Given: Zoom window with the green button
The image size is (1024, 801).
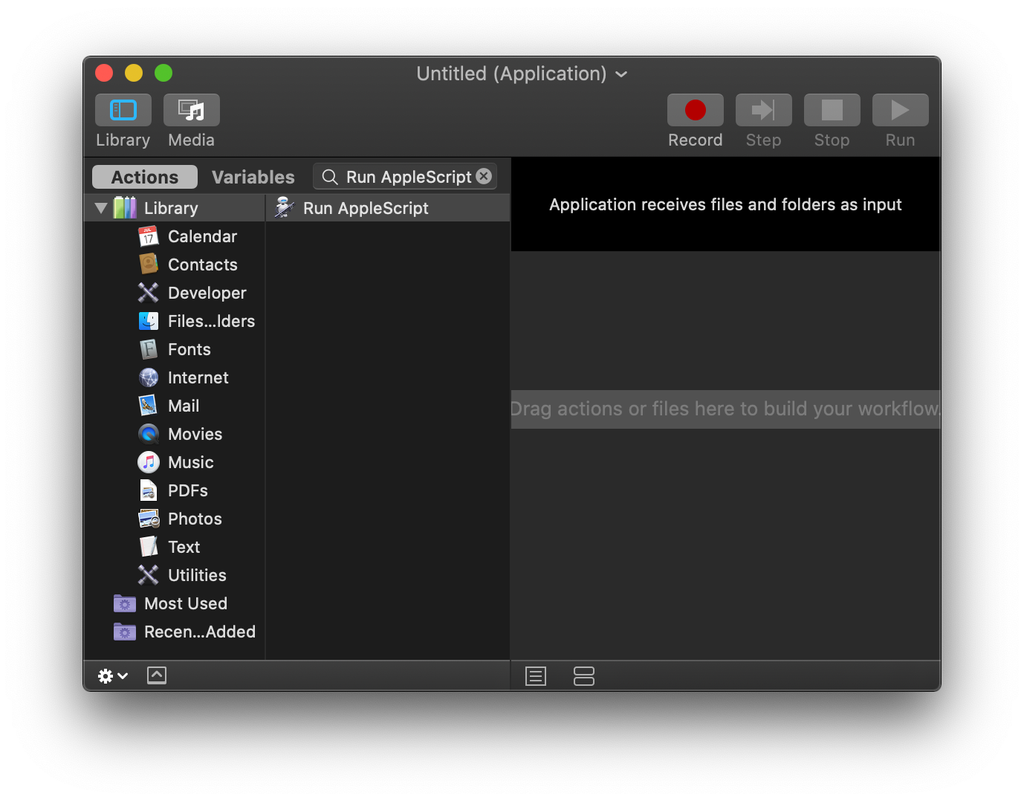Looking at the screenshot, I should pos(163,73).
